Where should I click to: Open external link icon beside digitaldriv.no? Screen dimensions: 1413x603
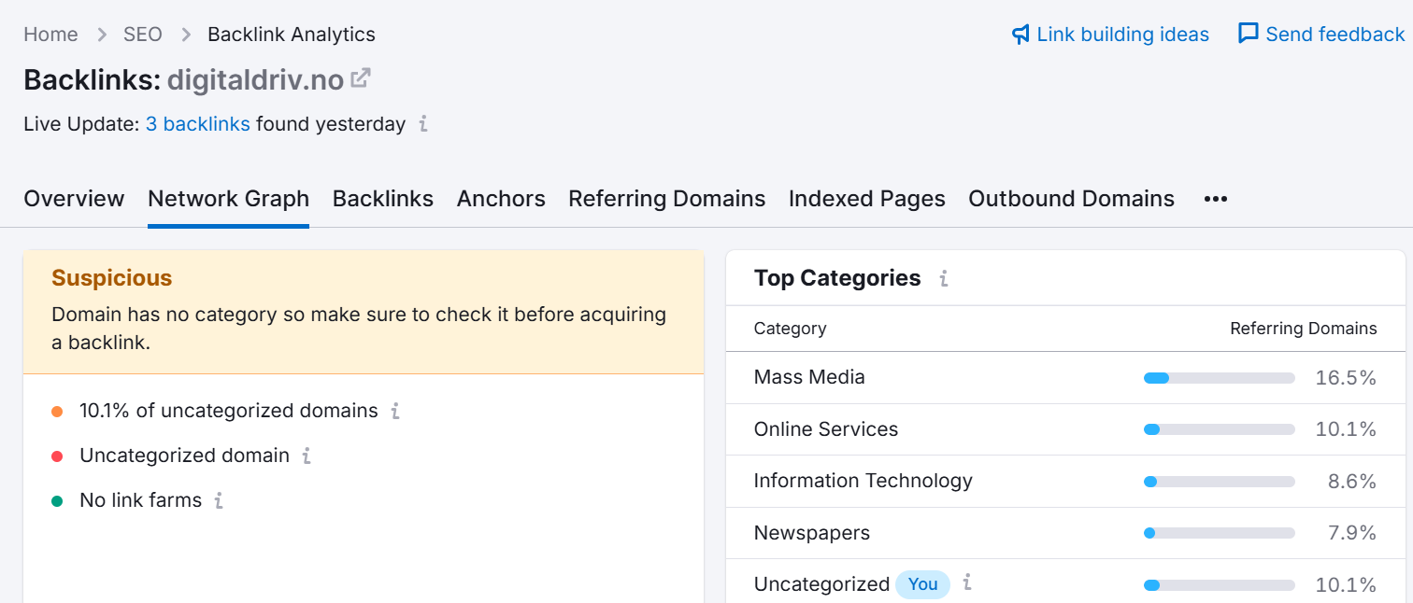(x=361, y=78)
